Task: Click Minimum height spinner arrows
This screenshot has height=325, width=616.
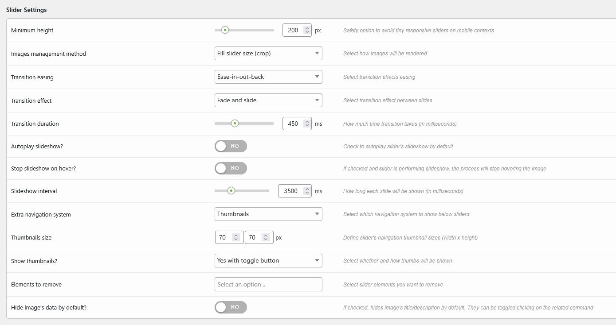Action: [307, 30]
